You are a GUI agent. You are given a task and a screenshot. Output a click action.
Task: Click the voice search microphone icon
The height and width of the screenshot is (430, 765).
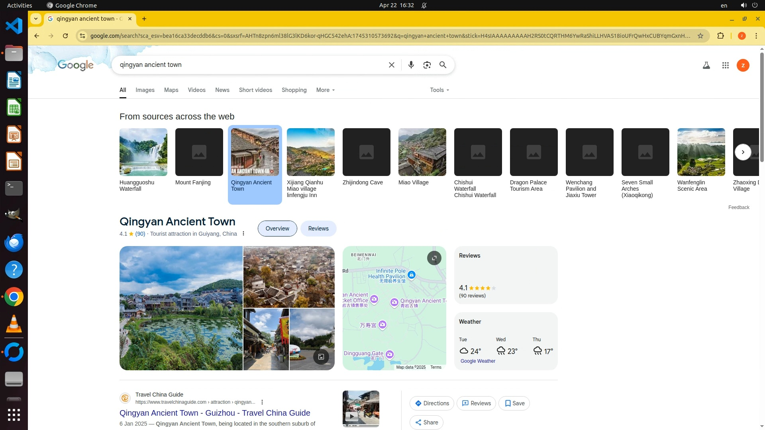click(411, 65)
